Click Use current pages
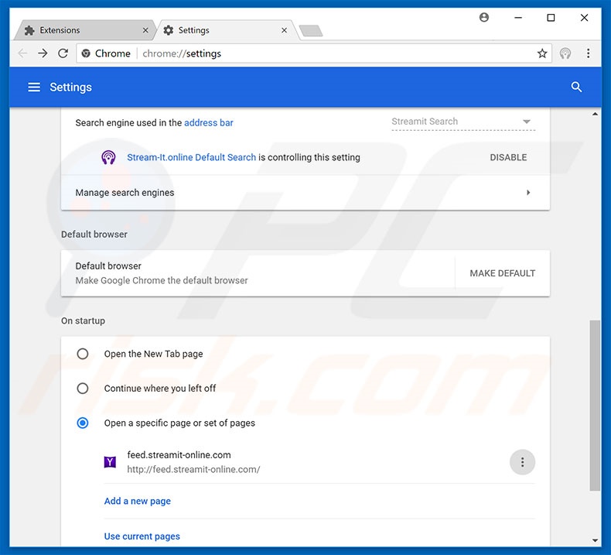The height and width of the screenshot is (555, 611). coord(142,536)
